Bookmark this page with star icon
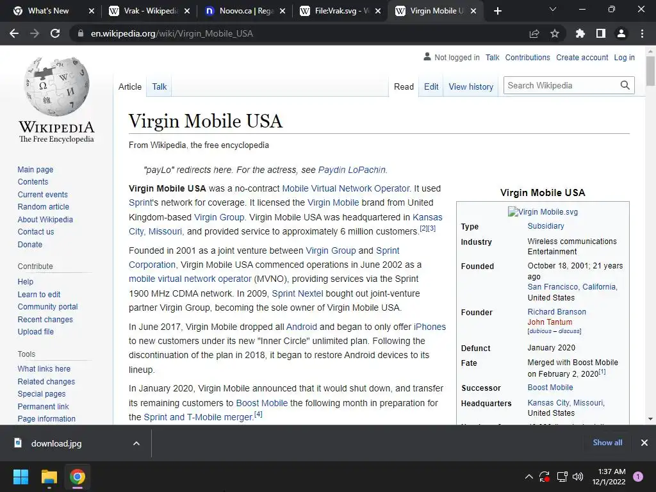656x492 pixels. tap(555, 33)
